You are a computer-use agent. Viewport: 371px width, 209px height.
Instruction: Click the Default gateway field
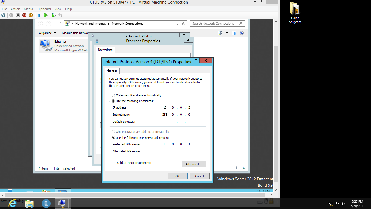click(177, 122)
